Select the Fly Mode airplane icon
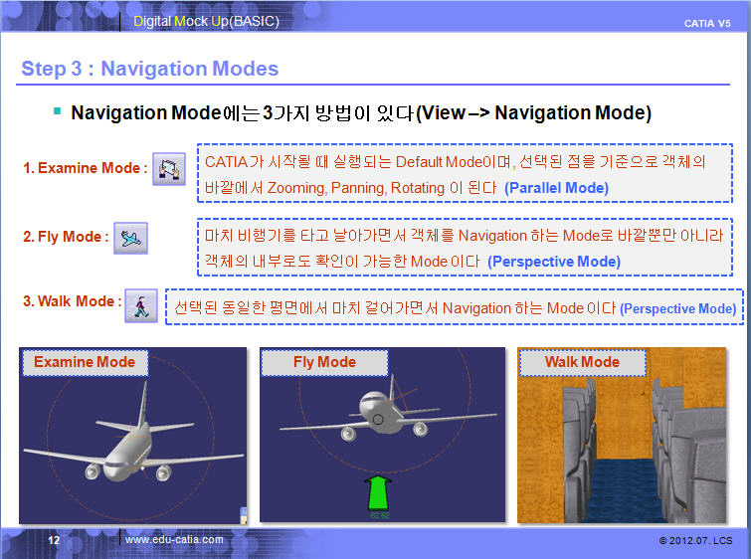 coord(130,238)
